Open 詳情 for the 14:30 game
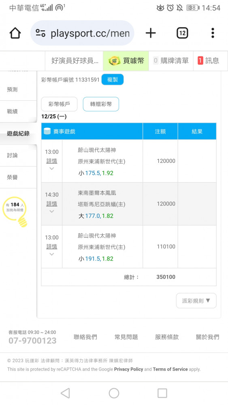The width and height of the screenshot is (228, 405). (x=52, y=204)
